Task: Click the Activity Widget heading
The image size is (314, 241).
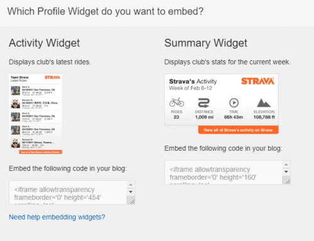Action: [x=44, y=43]
